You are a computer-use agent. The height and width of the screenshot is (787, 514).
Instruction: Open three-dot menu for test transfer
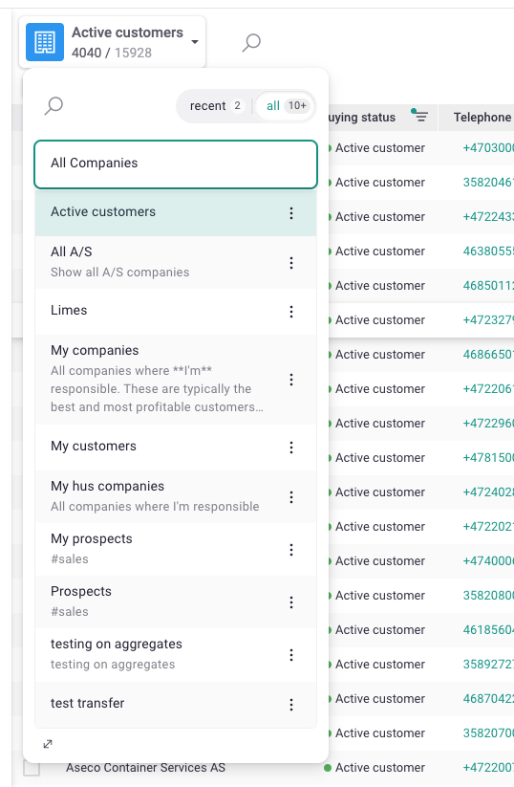point(291,705)
